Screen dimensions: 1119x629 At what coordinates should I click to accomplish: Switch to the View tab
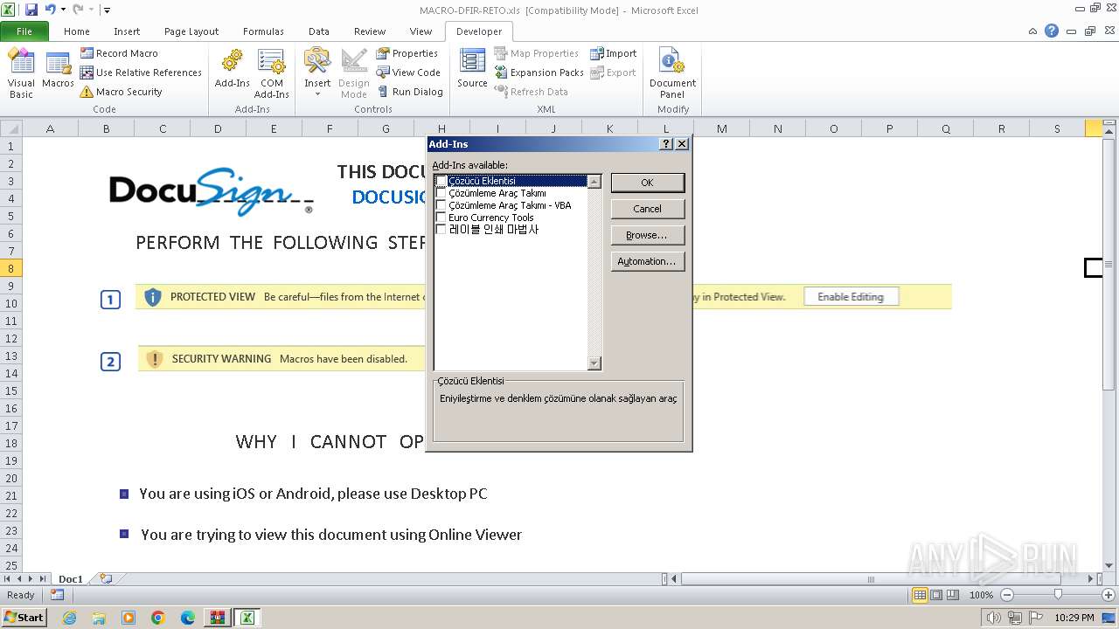421,31
